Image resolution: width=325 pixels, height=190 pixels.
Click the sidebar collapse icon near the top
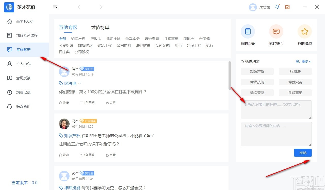pos(55,8)
